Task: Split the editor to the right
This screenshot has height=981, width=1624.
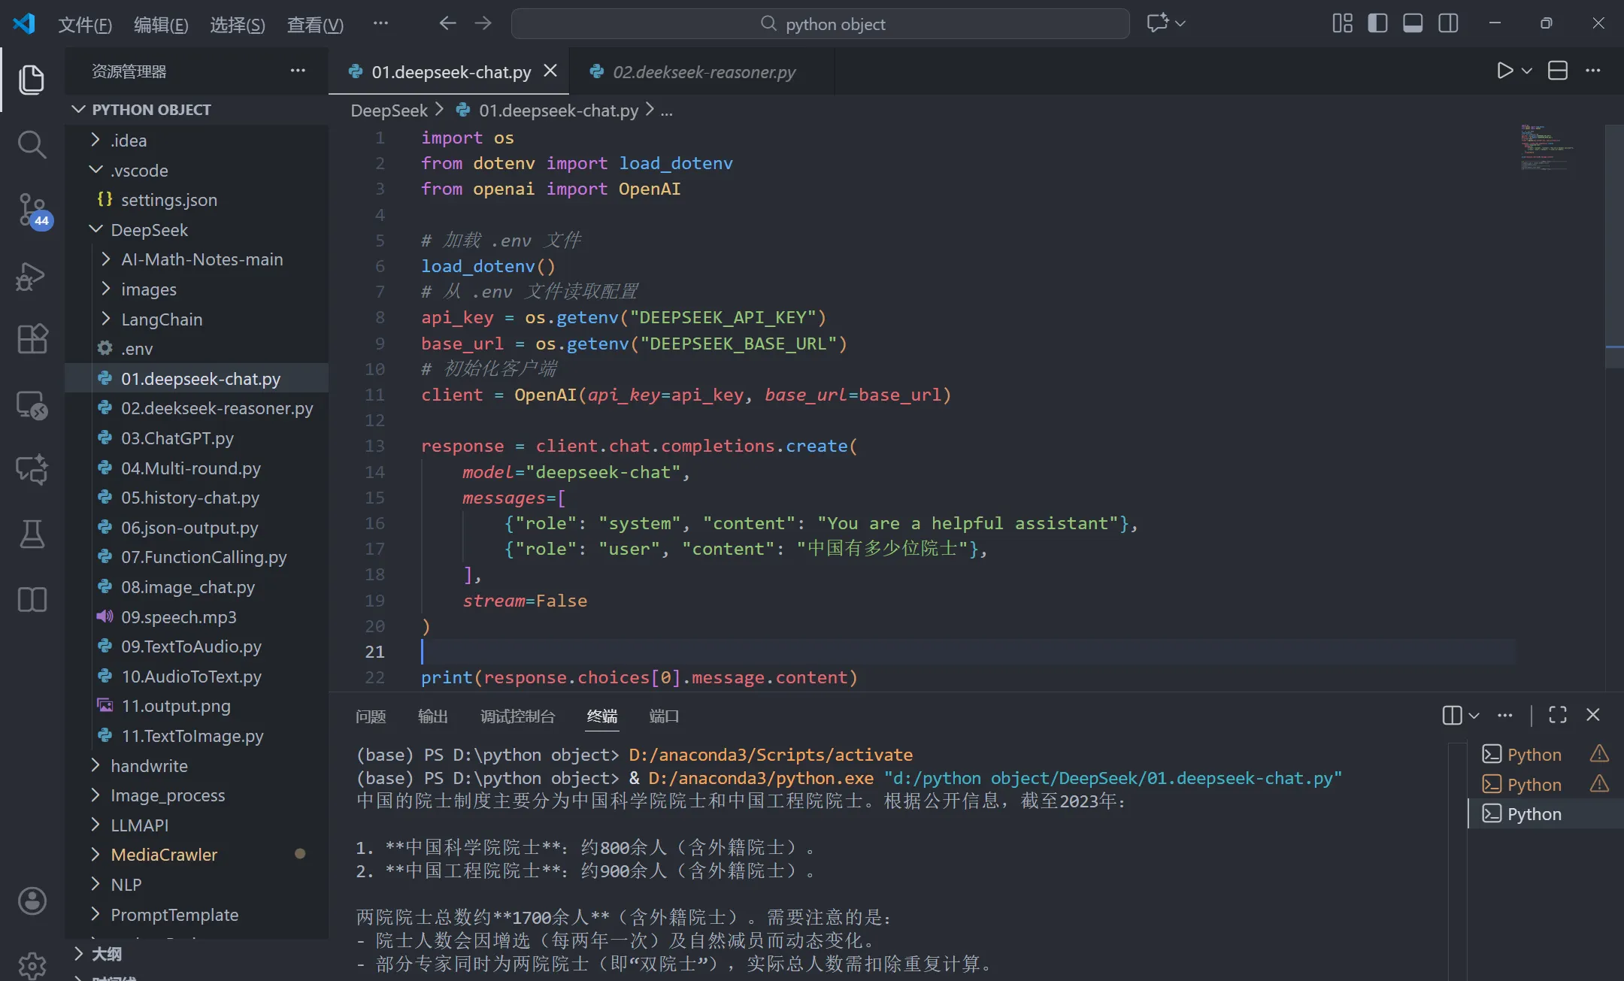Action: pos(1558,71)
